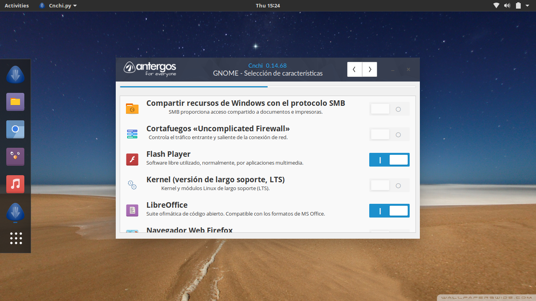Click the forward navigation arrow button
Image resolution: width=536 pixels, height=301 pixels.
(369, 69)
